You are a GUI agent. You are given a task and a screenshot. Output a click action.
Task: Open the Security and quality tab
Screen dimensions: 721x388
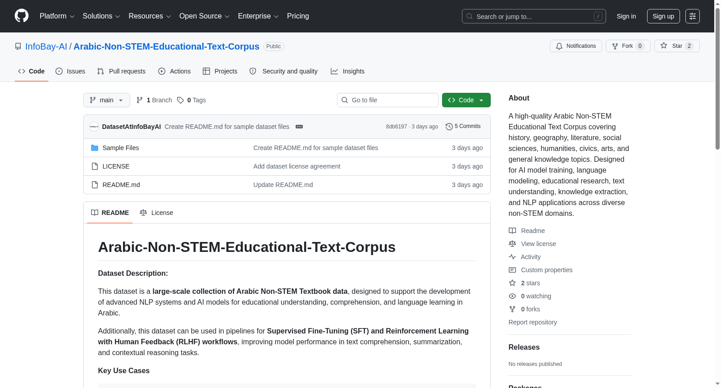[283, 71]
